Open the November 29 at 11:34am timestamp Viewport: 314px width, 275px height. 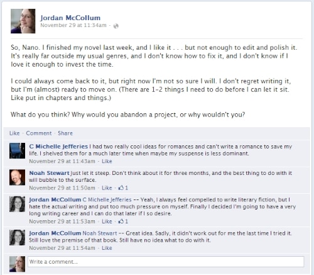(x=73, y=25)
